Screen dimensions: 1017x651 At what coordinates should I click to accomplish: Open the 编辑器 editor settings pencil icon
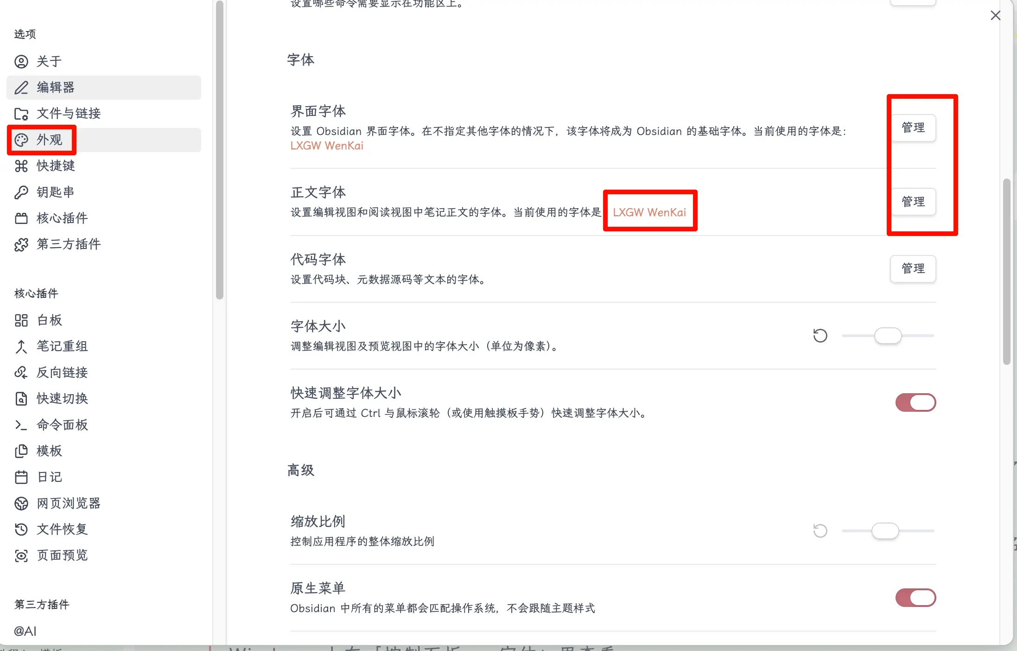point(21,88)
